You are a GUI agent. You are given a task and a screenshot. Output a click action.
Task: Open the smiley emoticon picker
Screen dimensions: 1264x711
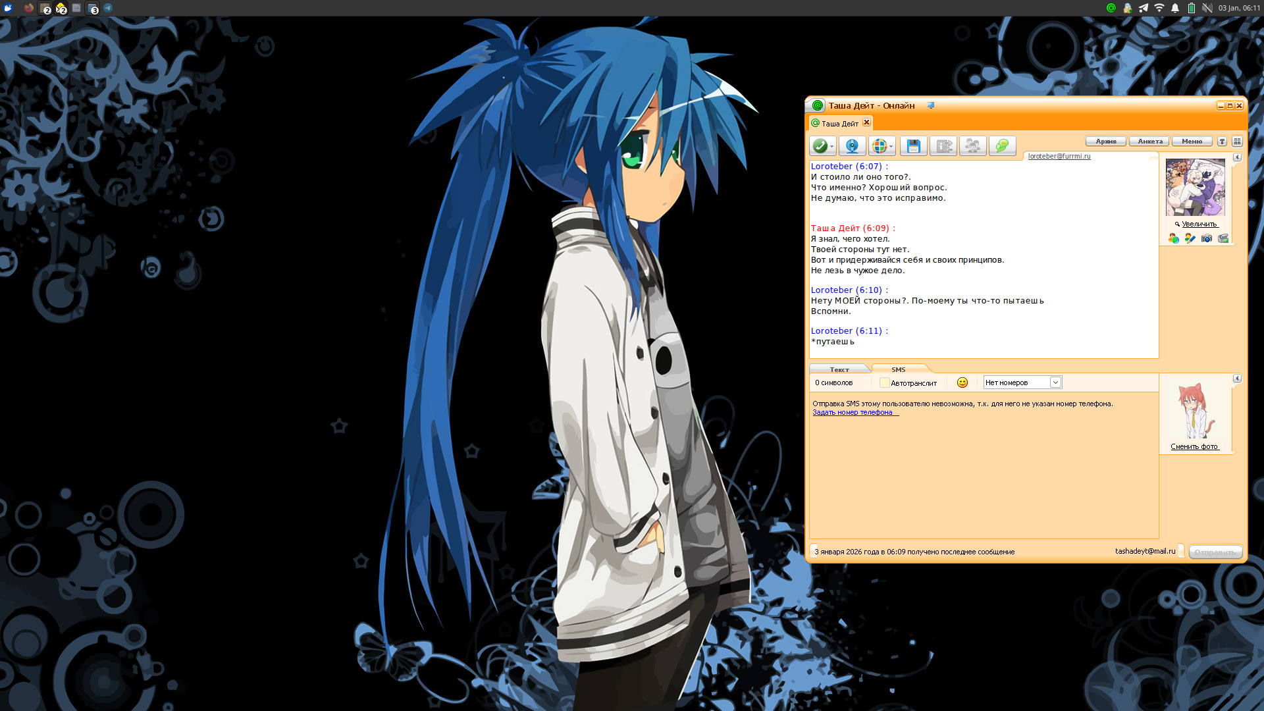tap(962, 382)
